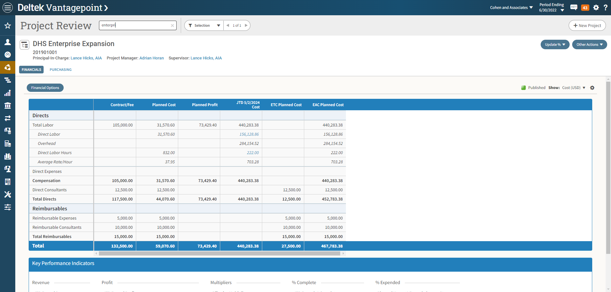Open Favorites star in sidebar
This screenshot has height=292, width=611.
8,26
